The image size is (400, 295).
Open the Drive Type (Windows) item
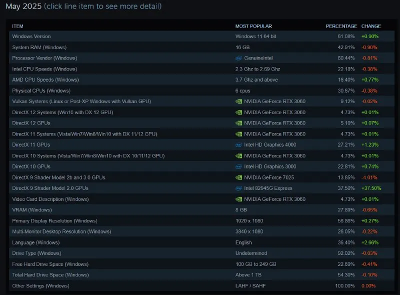coord(201,253)
